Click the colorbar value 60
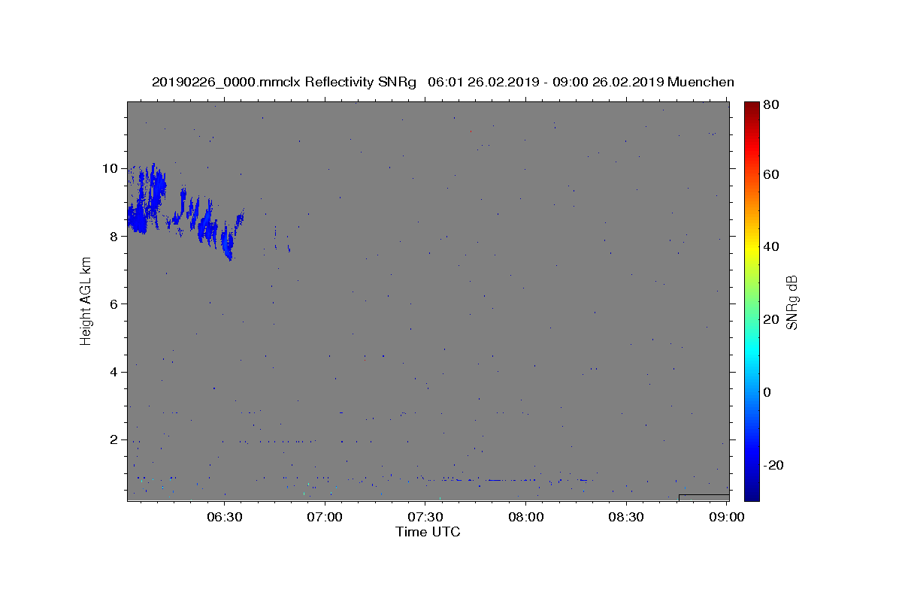Viewport: 902px width, 601px height. point(770,174)
